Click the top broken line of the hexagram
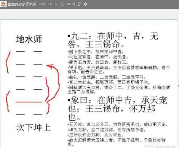179x148 pixels. tap(29, 52)
